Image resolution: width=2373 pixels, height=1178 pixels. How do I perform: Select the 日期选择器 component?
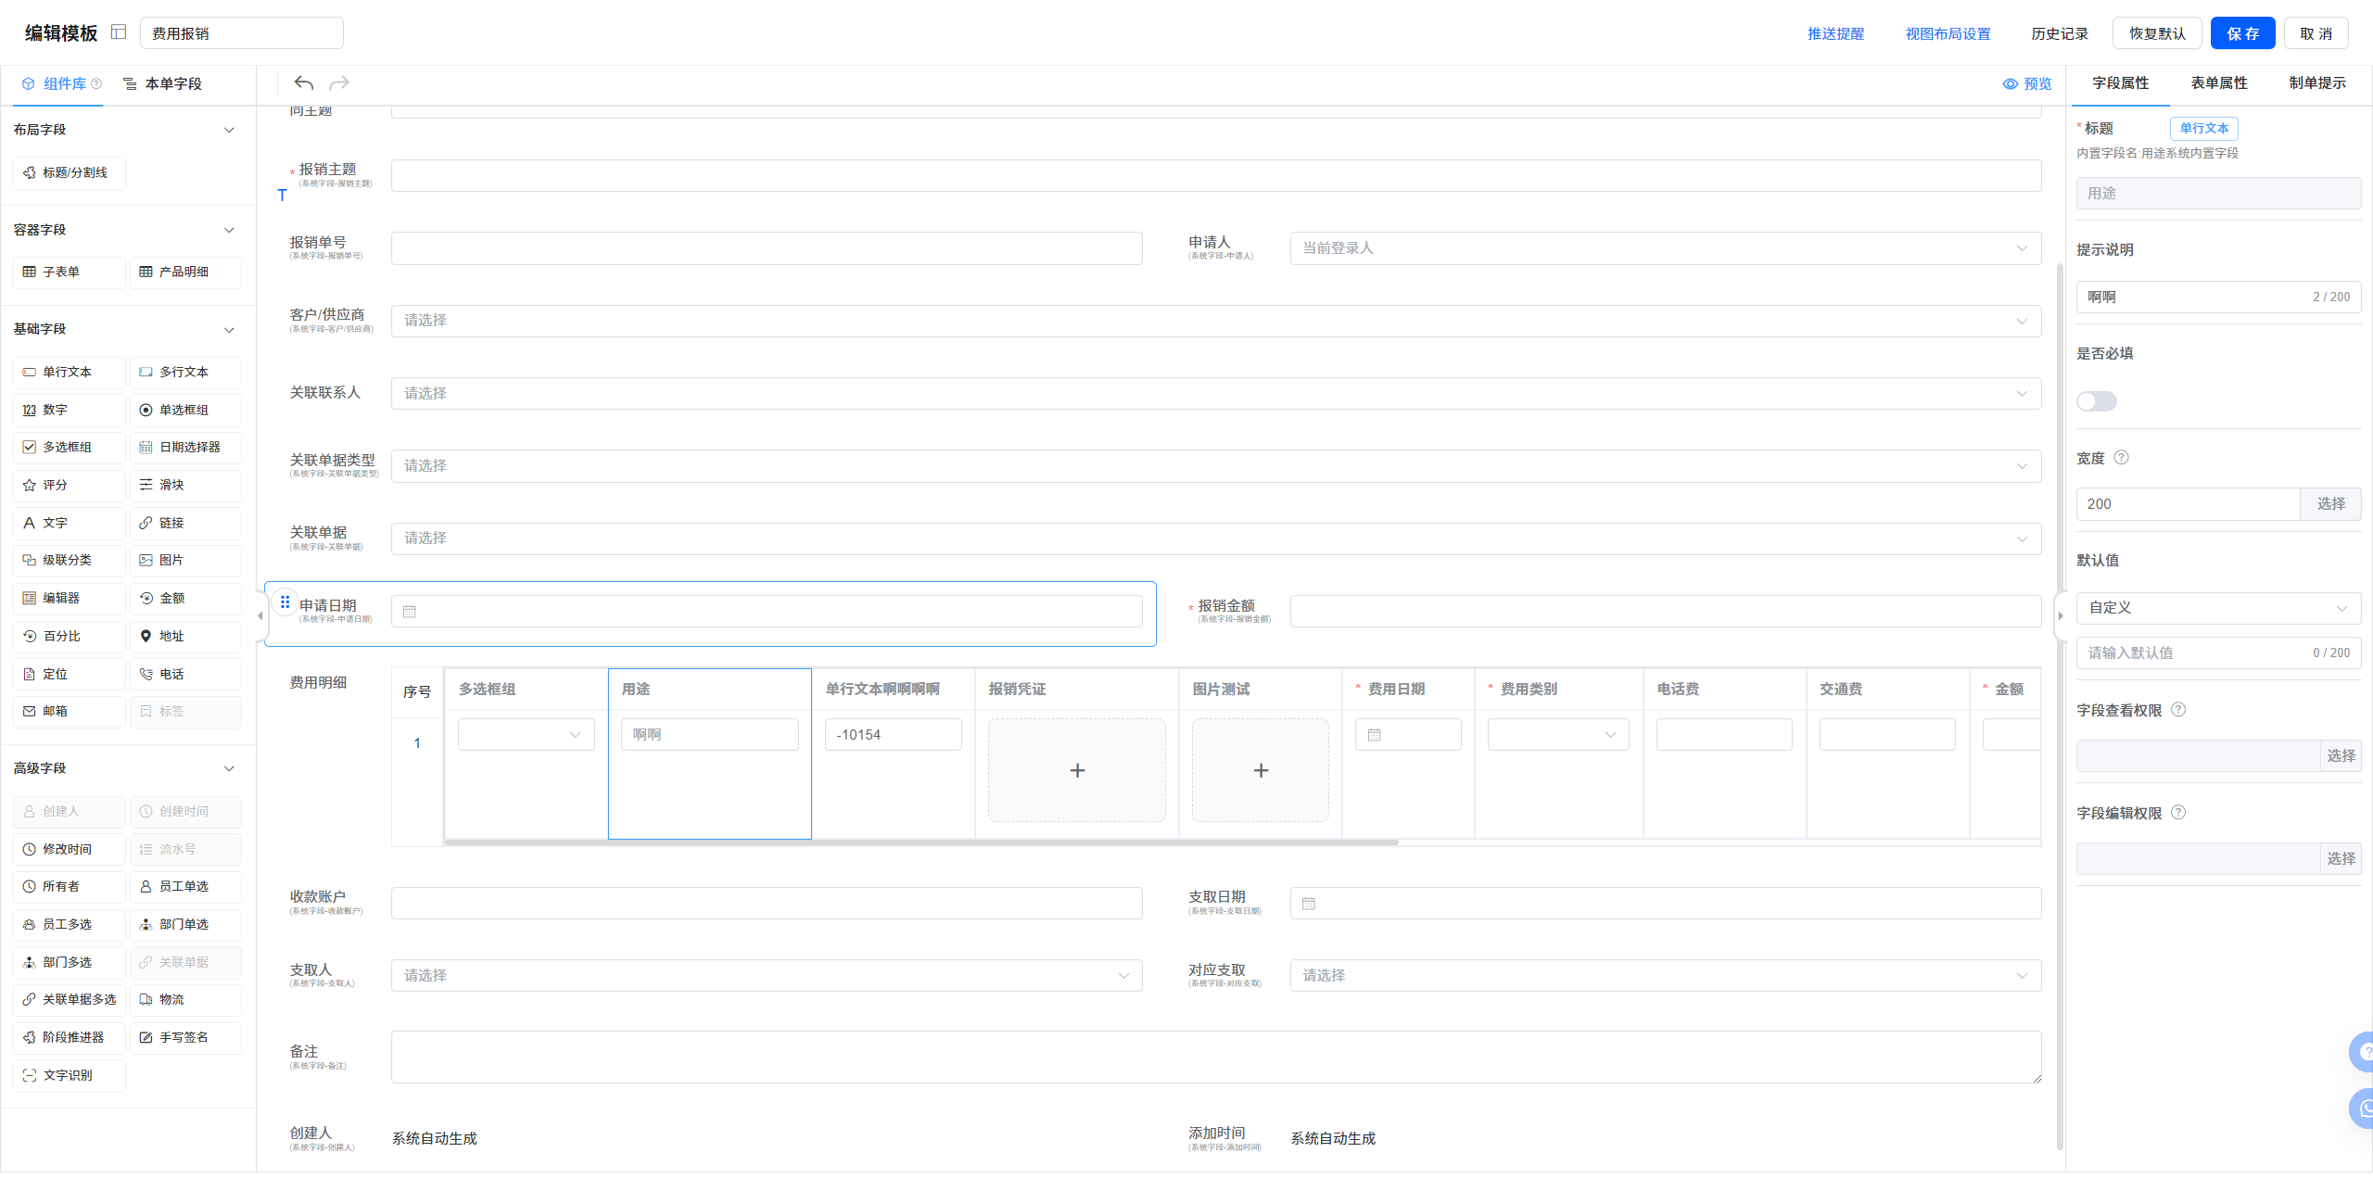pyautogui.click(x=184, y=448)
